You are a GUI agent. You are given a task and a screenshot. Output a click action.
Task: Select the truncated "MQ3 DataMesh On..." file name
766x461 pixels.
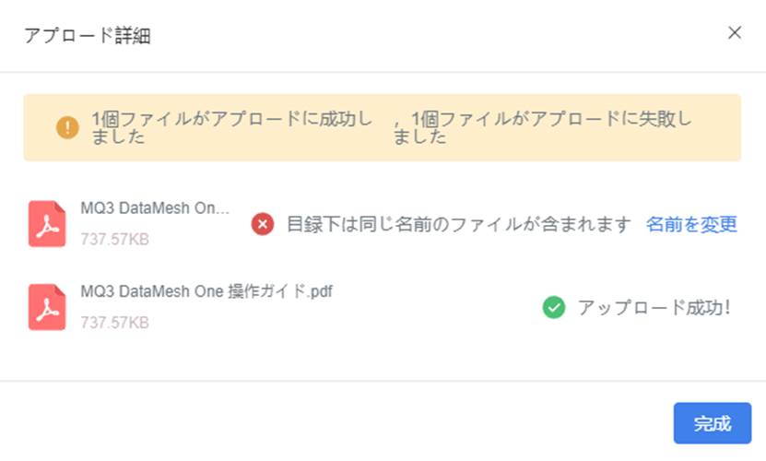[x=154, y=209]
